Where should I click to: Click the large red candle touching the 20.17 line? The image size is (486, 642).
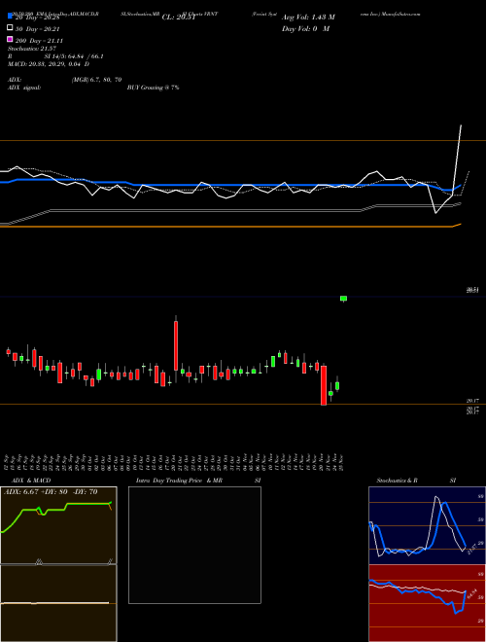324,385
